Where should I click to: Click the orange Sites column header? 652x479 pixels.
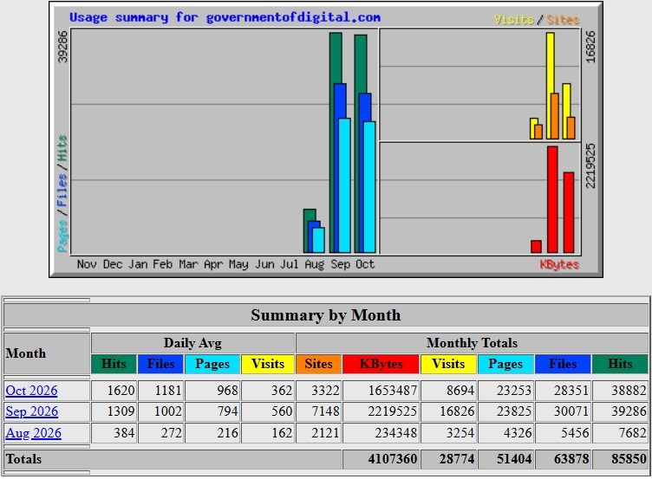coord(318,364)
